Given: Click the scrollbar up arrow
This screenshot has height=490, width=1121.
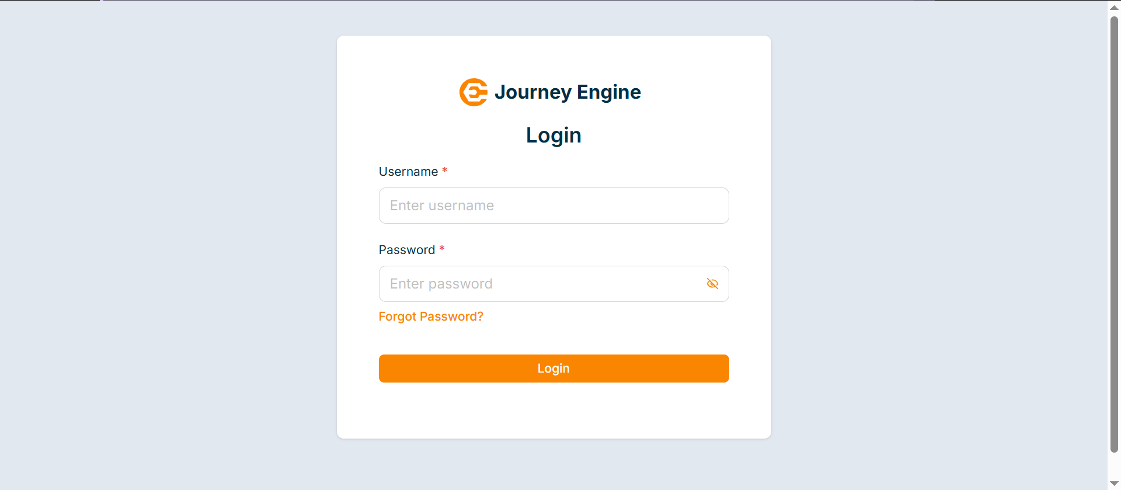Looking at the screenshot, I should click(1114, 8).
